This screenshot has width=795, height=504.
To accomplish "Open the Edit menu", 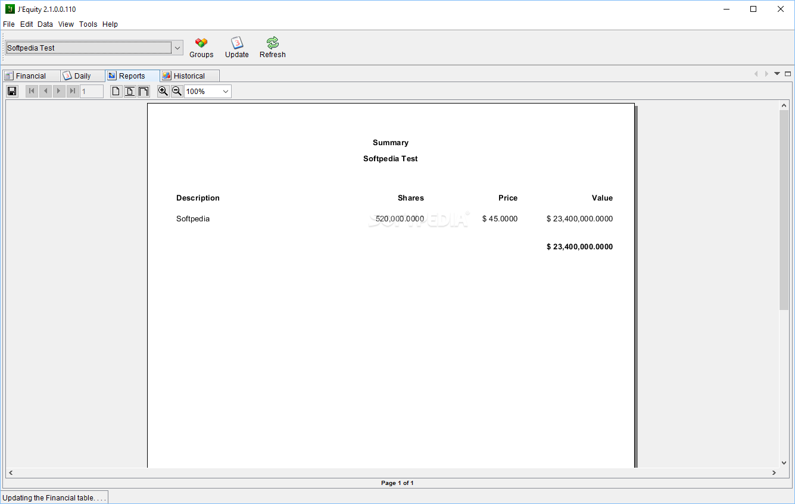I will pyautogui.click(x=27, y=24).
